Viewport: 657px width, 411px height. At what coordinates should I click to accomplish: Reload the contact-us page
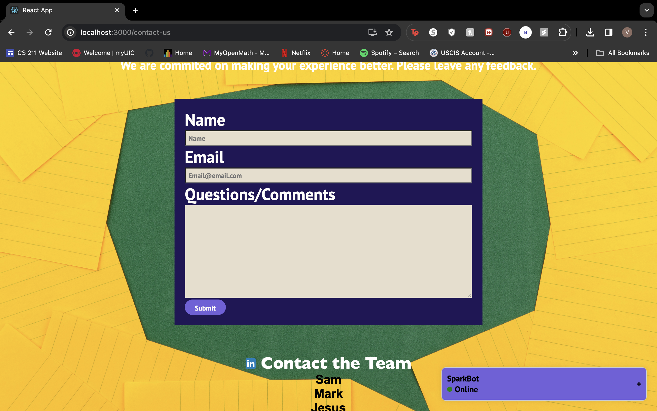(48, 32)
